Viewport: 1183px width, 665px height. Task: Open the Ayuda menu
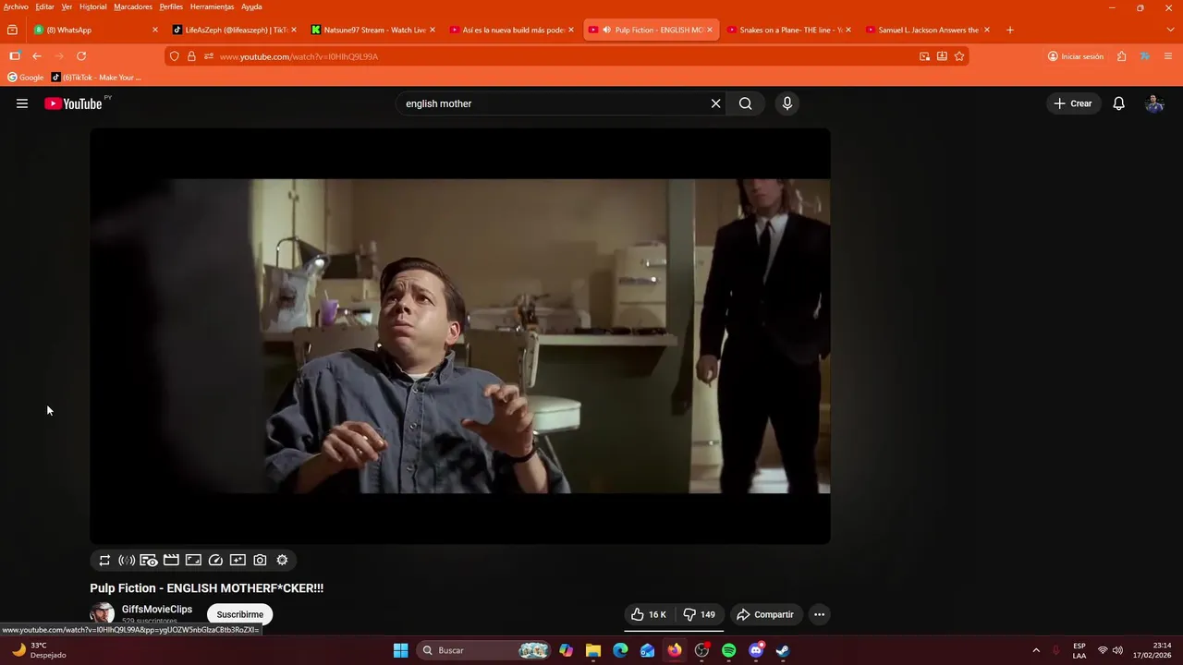251,6
